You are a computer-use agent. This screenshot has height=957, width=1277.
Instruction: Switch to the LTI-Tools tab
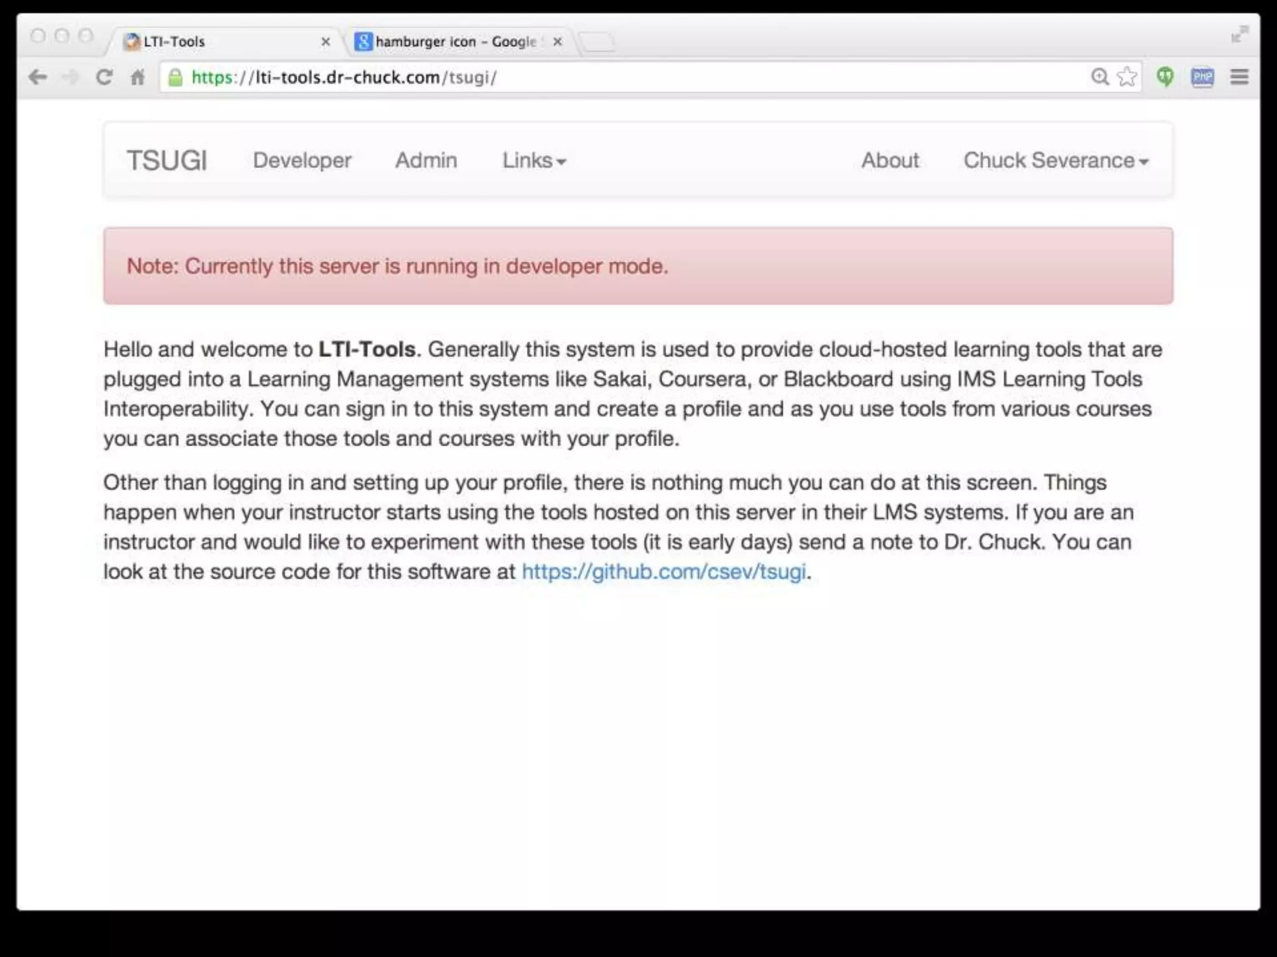point(218,42)
